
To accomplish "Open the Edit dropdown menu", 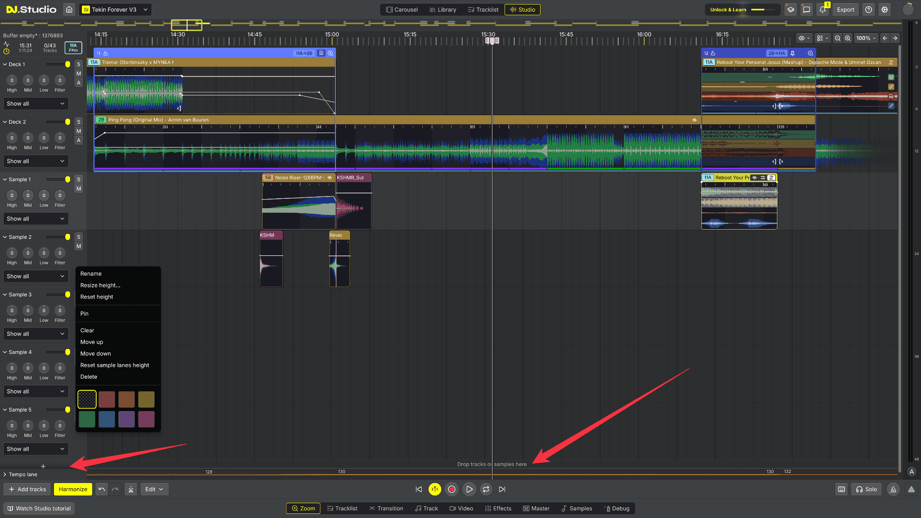I will pos(154,489).
